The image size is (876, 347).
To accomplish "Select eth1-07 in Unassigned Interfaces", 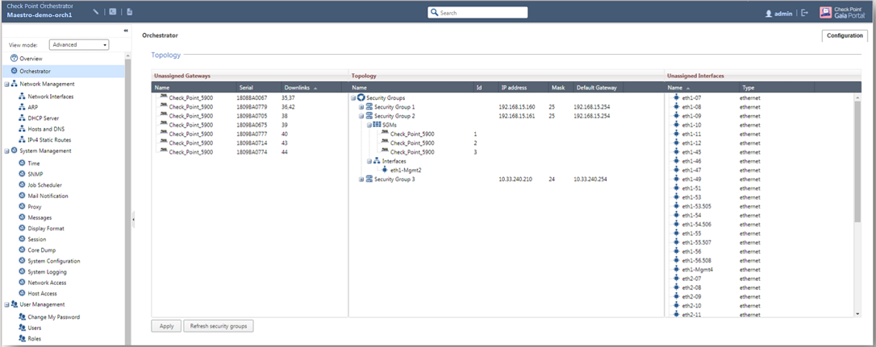I will (x=690, y=97).
